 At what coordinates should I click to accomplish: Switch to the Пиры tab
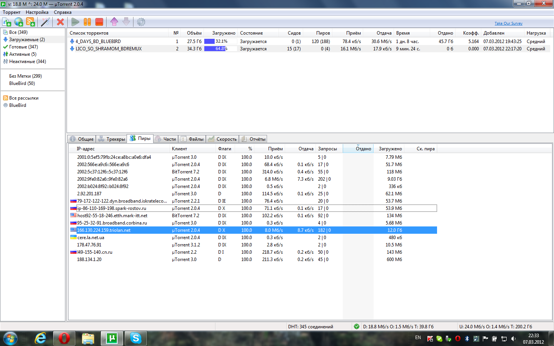click(140, 138)
